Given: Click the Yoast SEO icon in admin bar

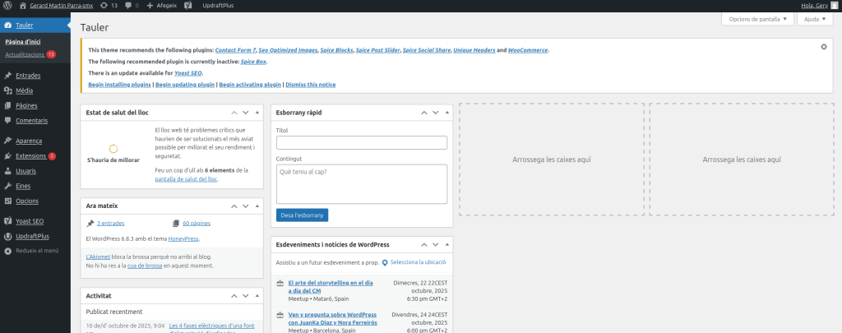Looking at the screenshot, I should coord(188,5).
